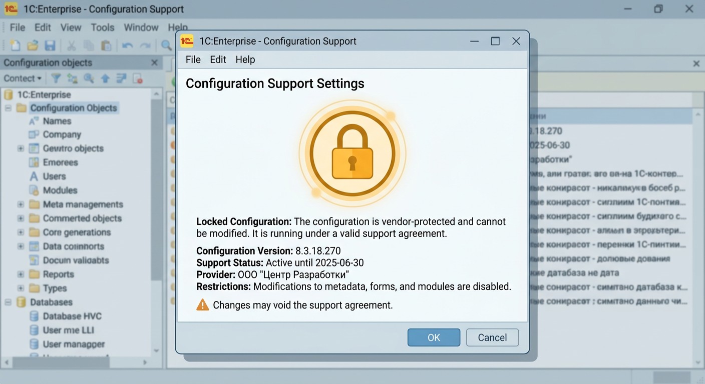The image size is (705, 384).
Task: Expand the Reports folder node
Action: click(21, 274)
